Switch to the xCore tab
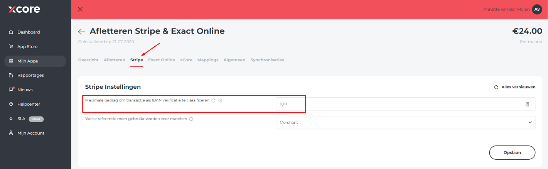 coord(186,60)
